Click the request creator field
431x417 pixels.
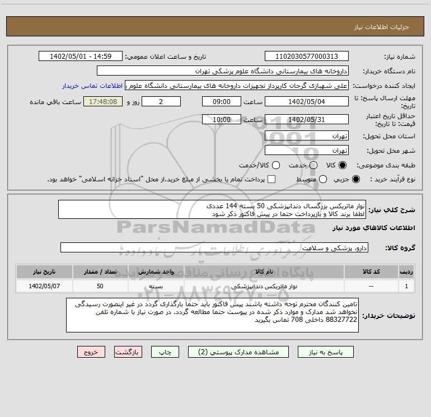tap(237, 85)
